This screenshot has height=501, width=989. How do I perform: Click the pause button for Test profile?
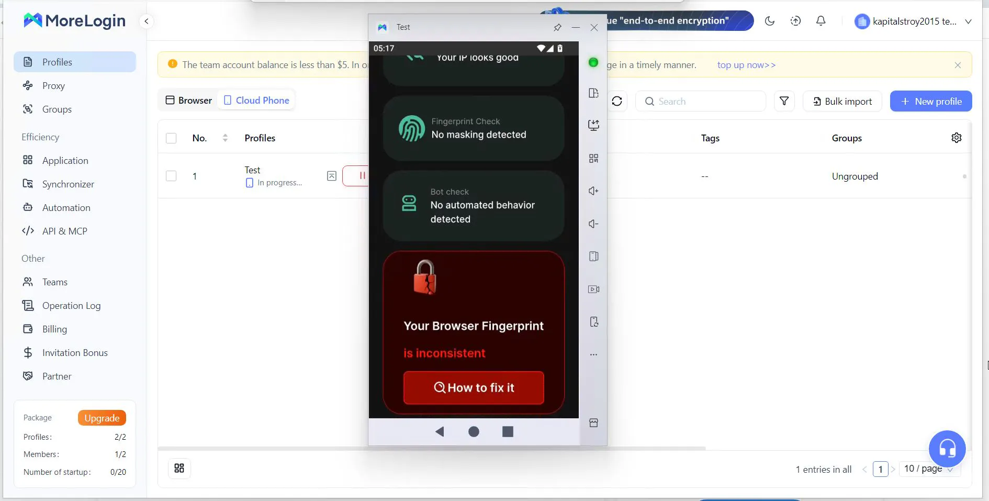[356, 175]
